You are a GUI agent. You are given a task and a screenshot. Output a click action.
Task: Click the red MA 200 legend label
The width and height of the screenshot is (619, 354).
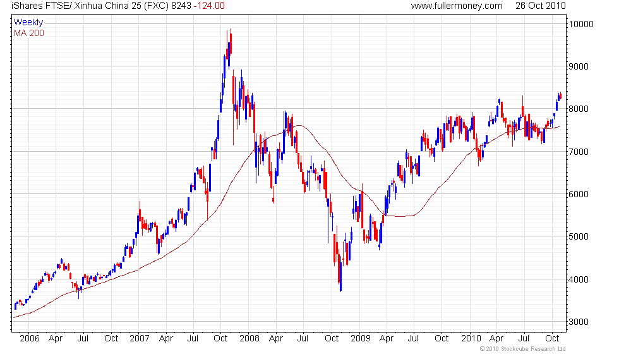coord(29,33)
